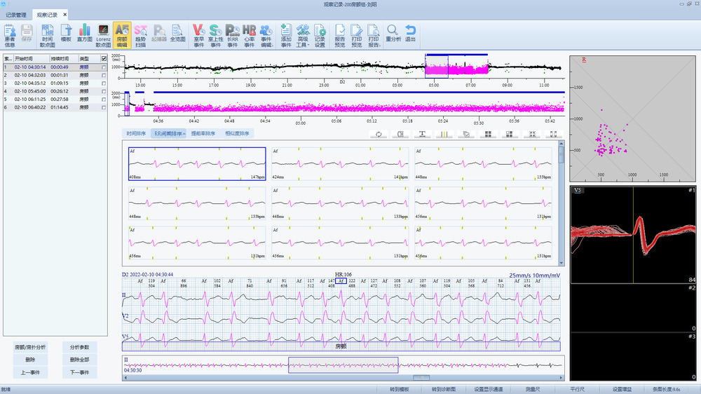Check the box for event row 1

tap(104, 67)
